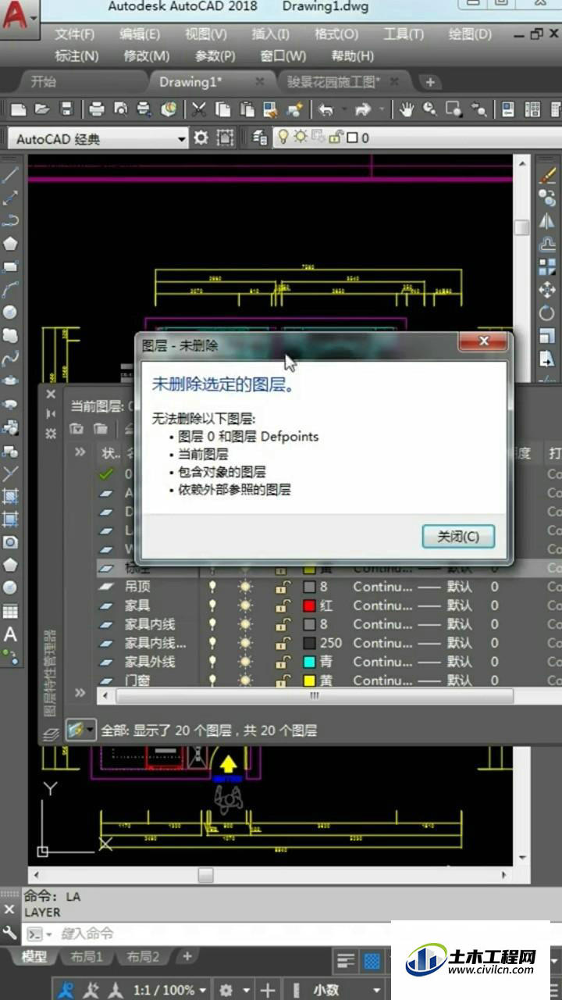Open the 文件(F) menu

click(x=74, y=34)
